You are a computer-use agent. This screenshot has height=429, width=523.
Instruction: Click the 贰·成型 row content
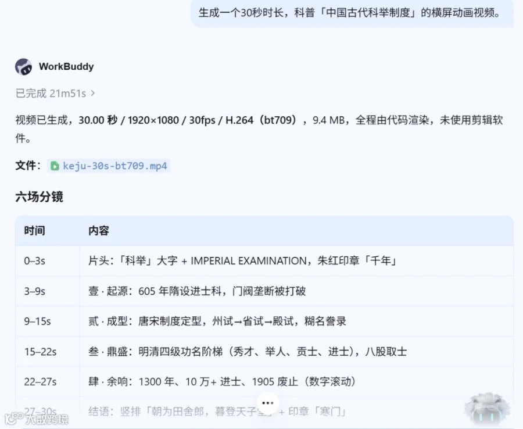click(217, 321)
